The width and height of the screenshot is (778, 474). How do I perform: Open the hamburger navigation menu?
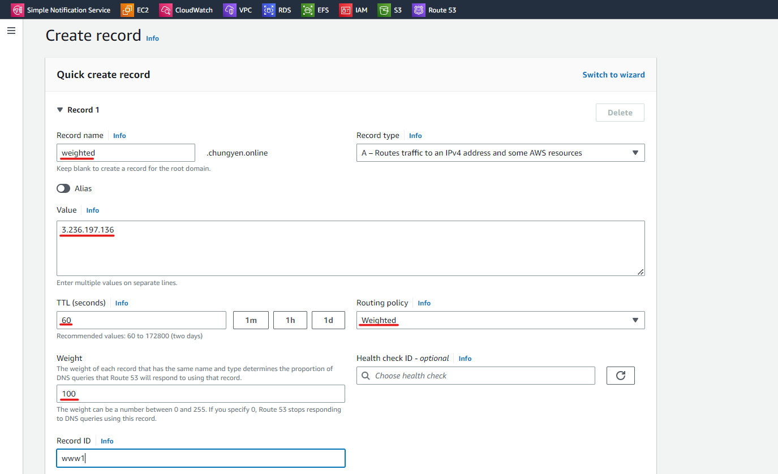(11, 31)
